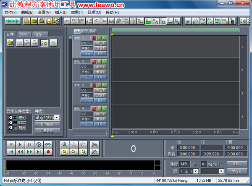Create a new session from the toolbar
This screenshot has width=252, height=186.
[x=26, y=21]
